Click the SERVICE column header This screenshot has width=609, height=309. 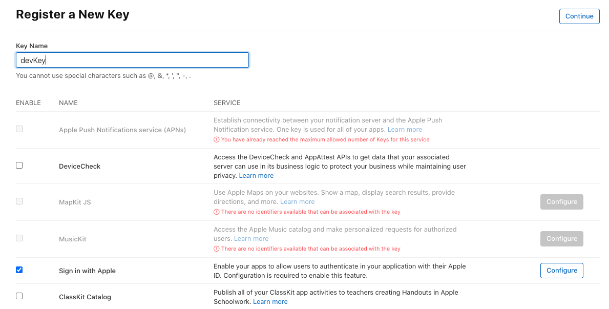(x=227, y=103)
